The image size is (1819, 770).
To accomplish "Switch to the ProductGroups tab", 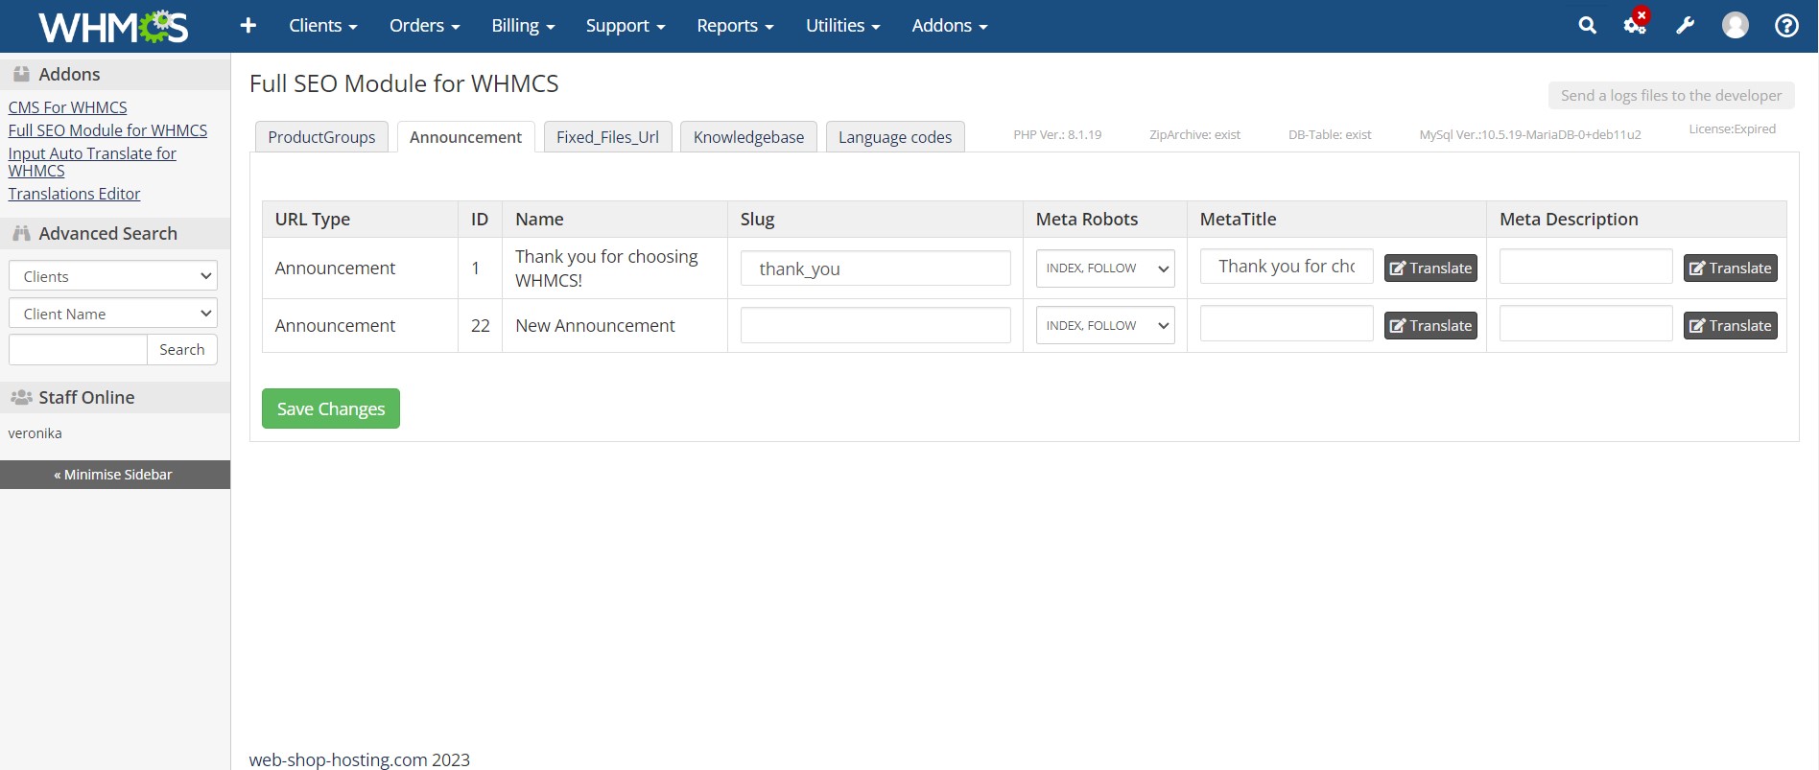I will (x=321, y=137).
